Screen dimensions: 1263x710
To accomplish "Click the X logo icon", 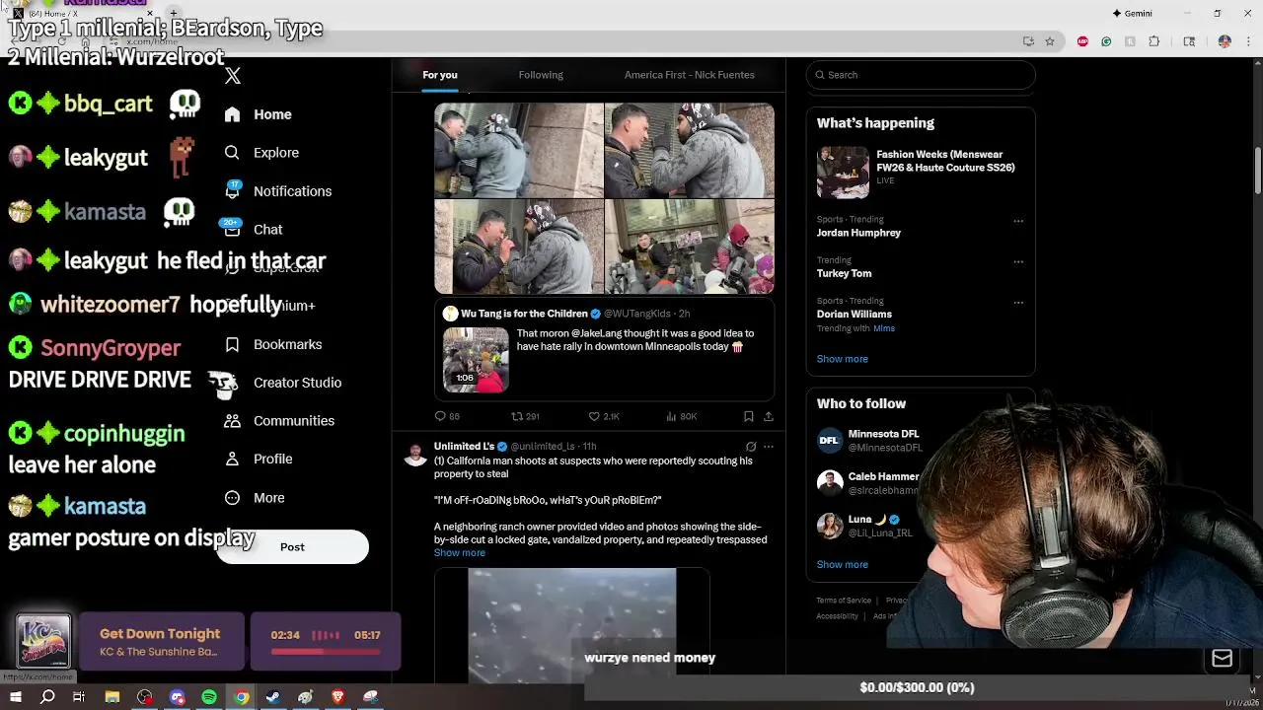I will [233, 76].
